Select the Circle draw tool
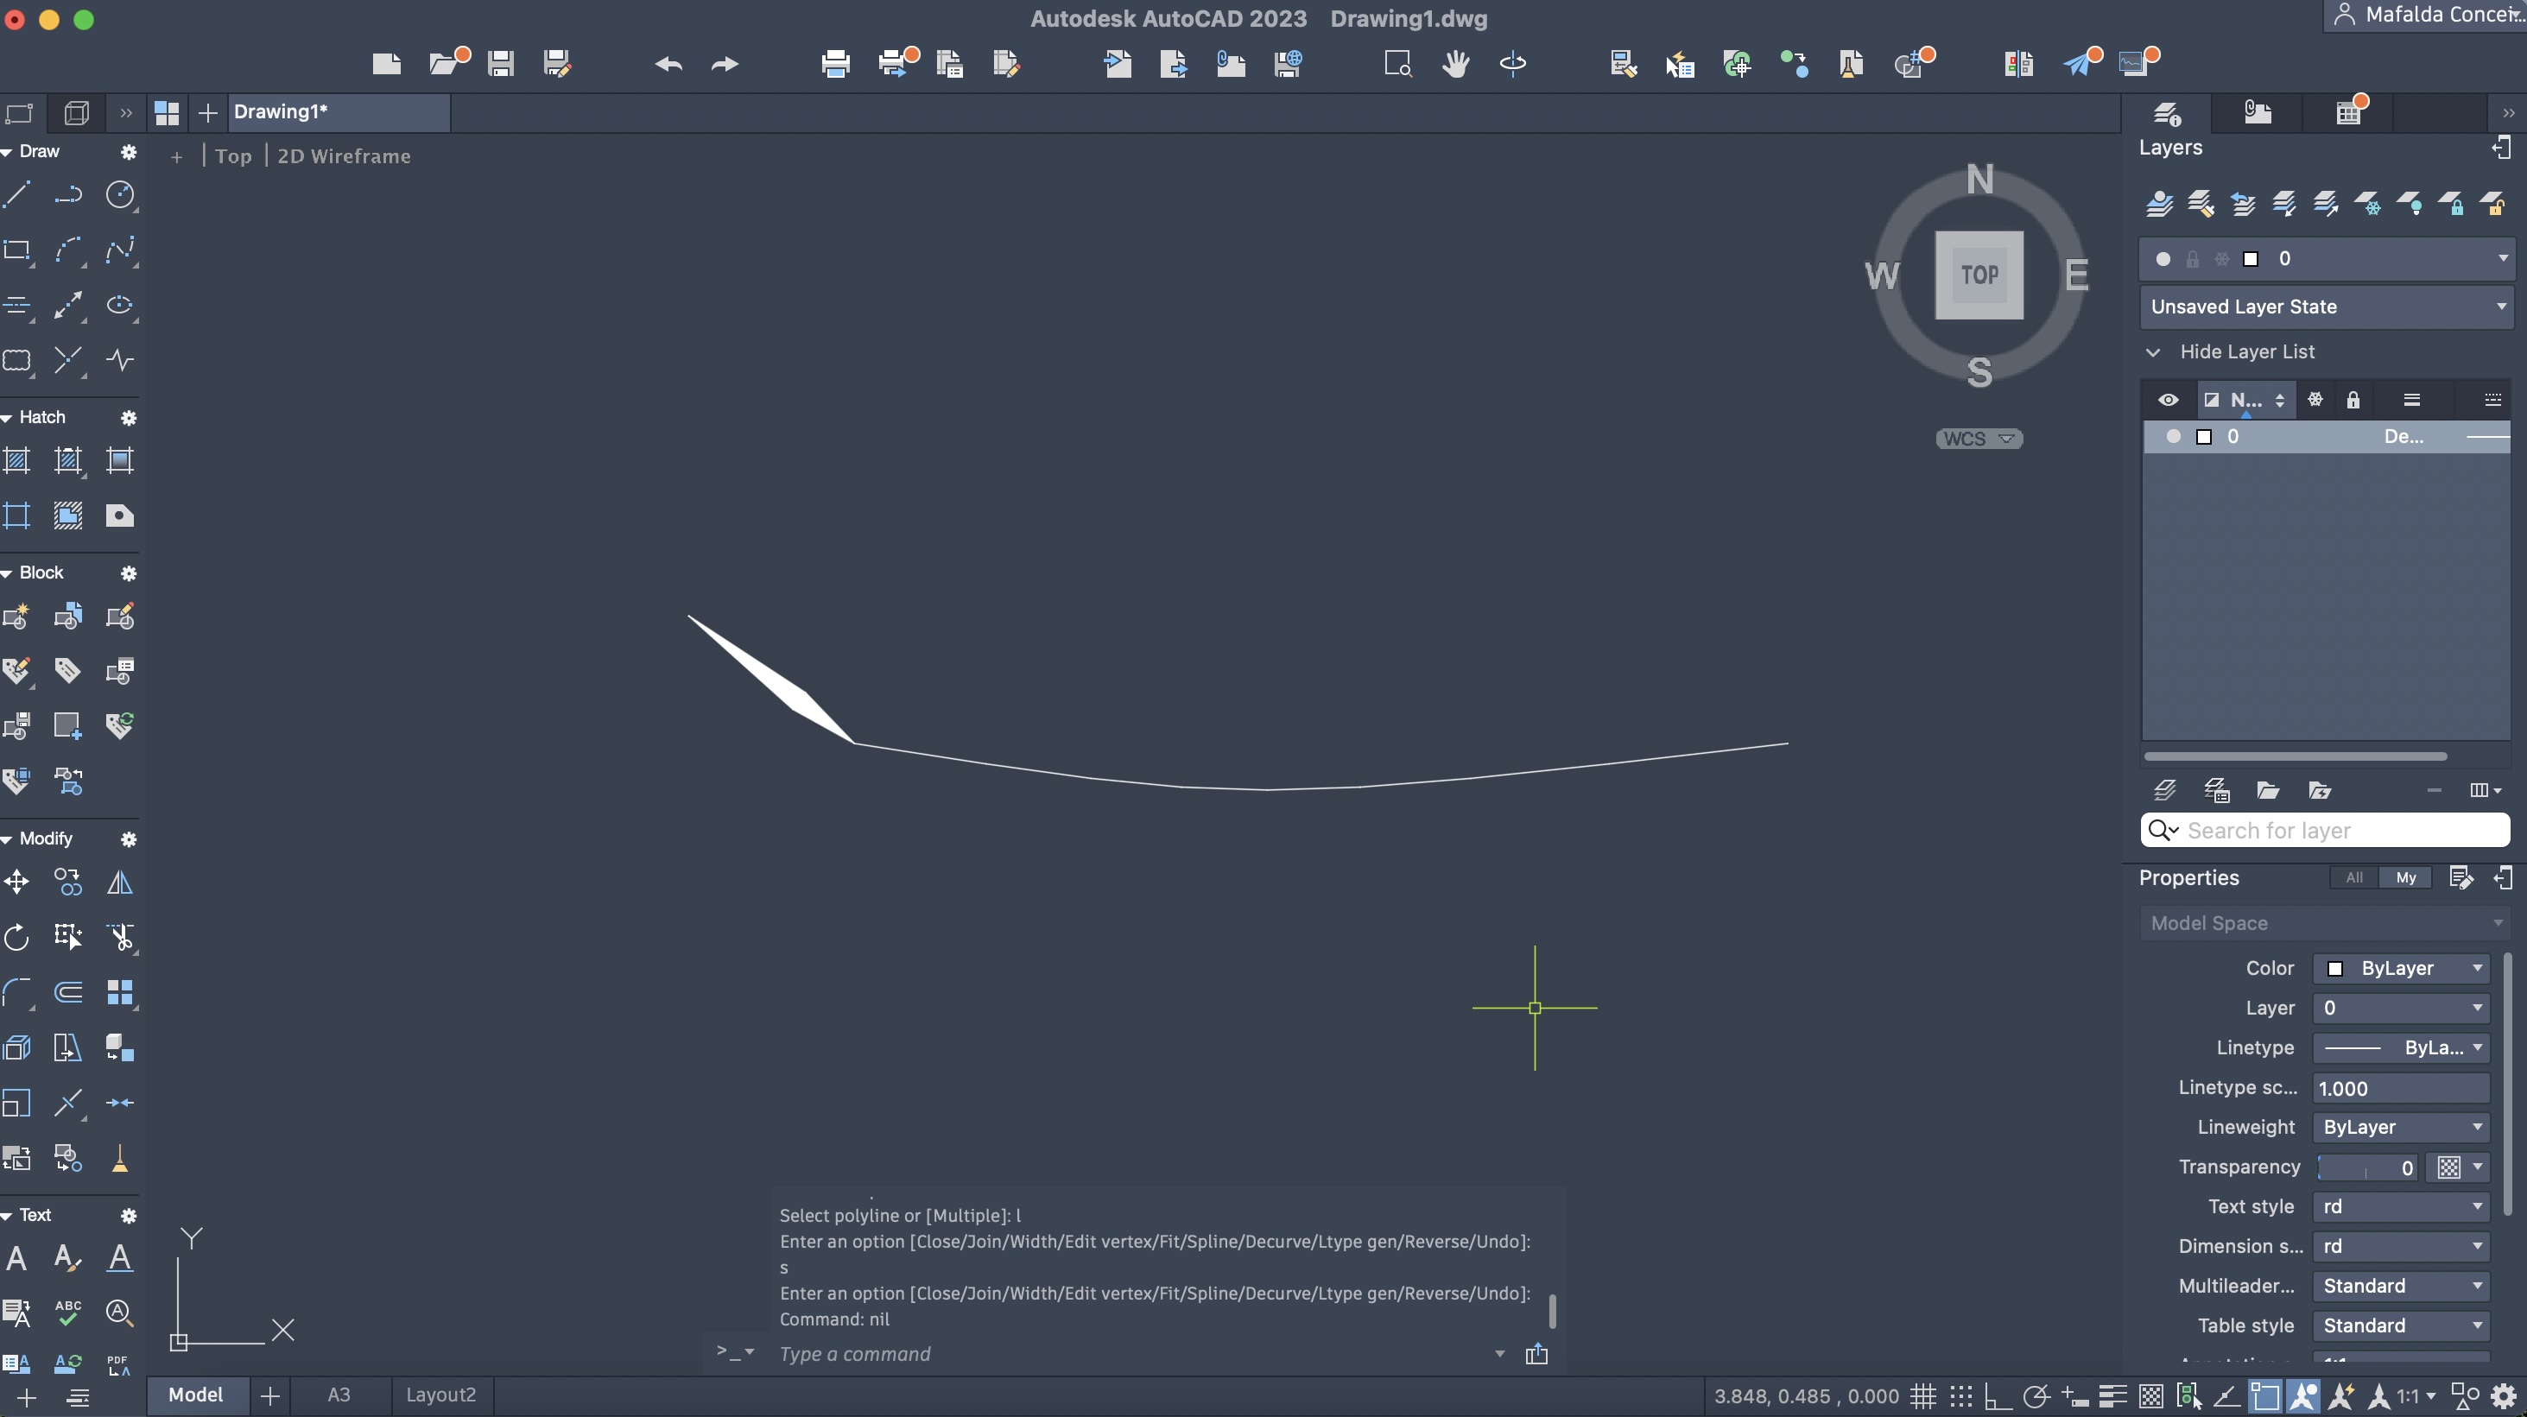 pos(120,194)
